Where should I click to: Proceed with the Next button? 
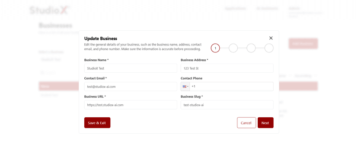pyautogui.click(x=265, y=122)
